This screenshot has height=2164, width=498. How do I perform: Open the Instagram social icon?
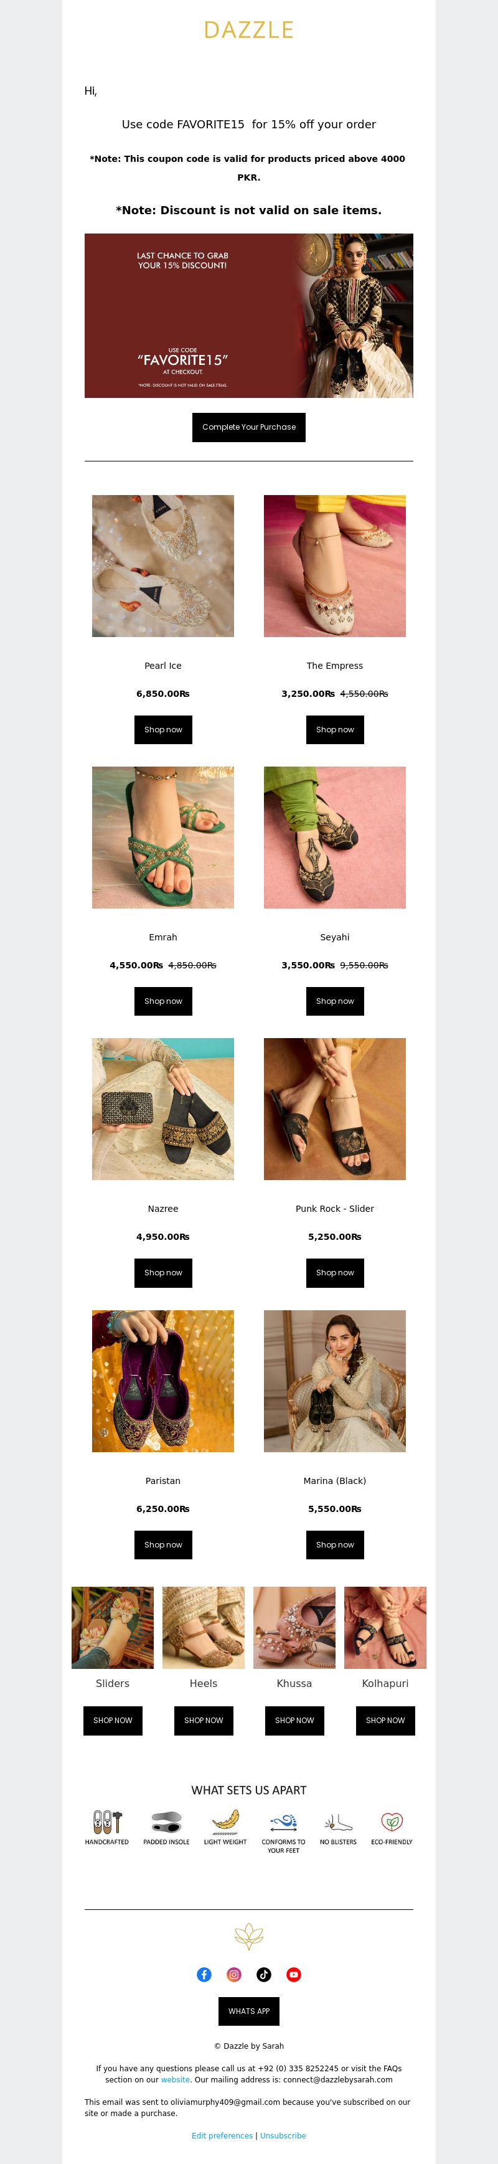click(234, 1974)
